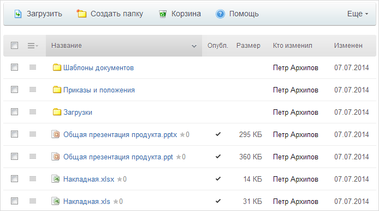The width and height of the screenshot is (379, 211).
Task: Click the sort arrow in Название column
Action: [x=194, y=46]
